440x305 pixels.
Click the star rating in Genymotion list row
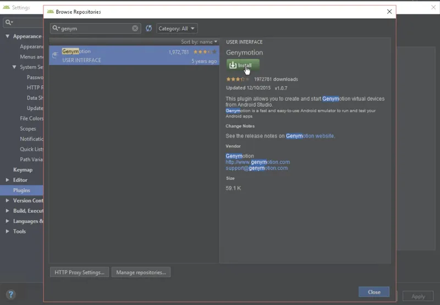click(x=205, y=52)
